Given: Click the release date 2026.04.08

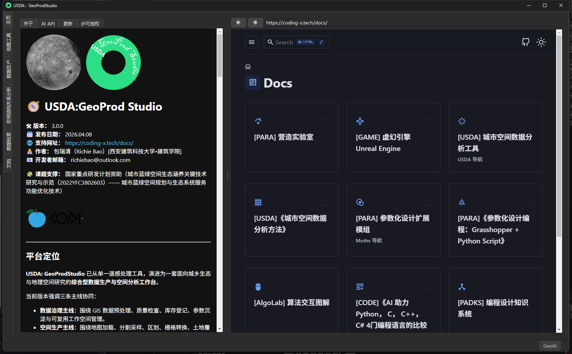Looking at the screenshot, I should (x=79, y=134).
